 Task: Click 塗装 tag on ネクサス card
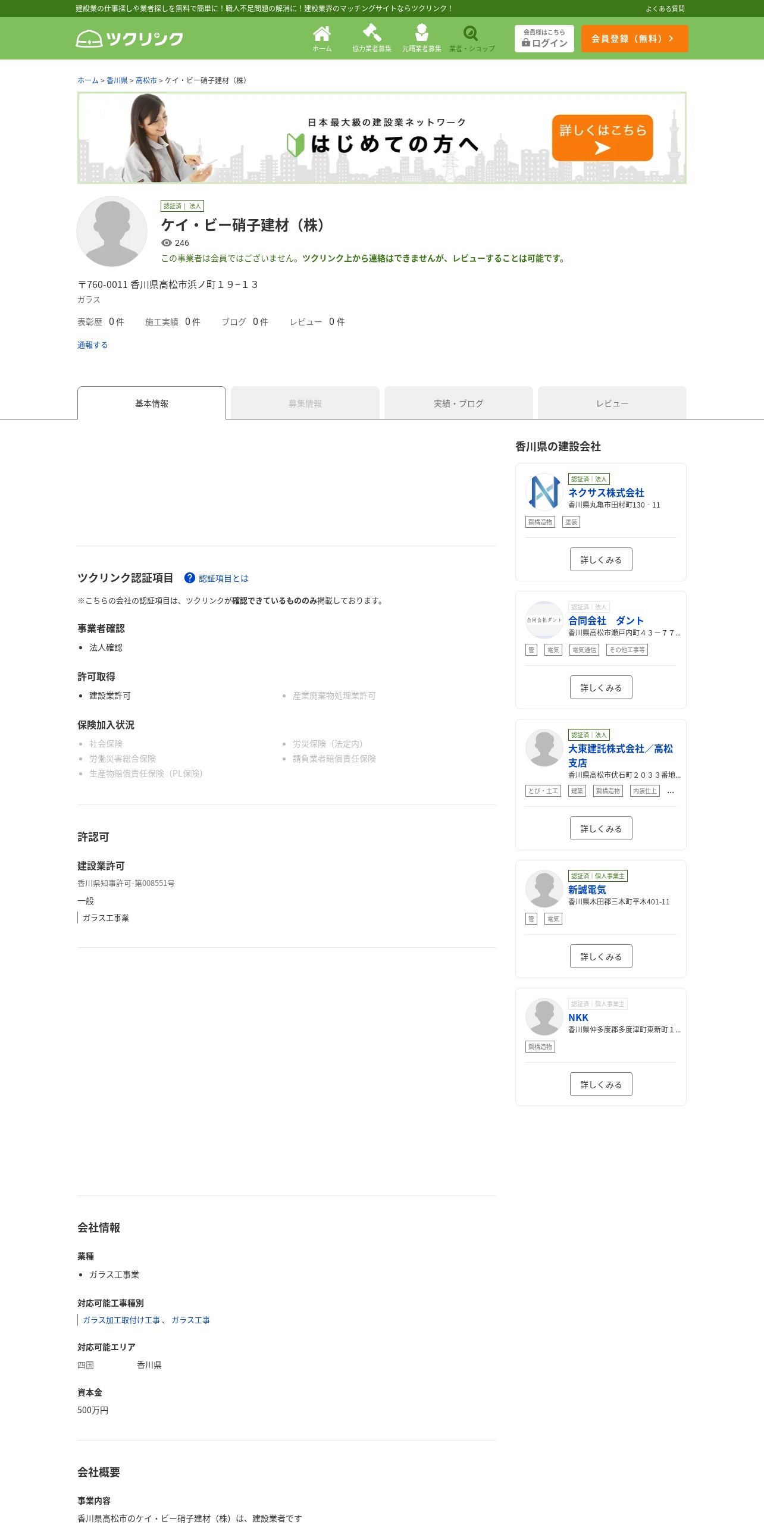(x=571, y=522)
